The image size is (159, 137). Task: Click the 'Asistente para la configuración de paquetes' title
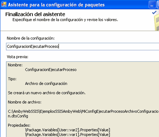(x=56, y=5)
